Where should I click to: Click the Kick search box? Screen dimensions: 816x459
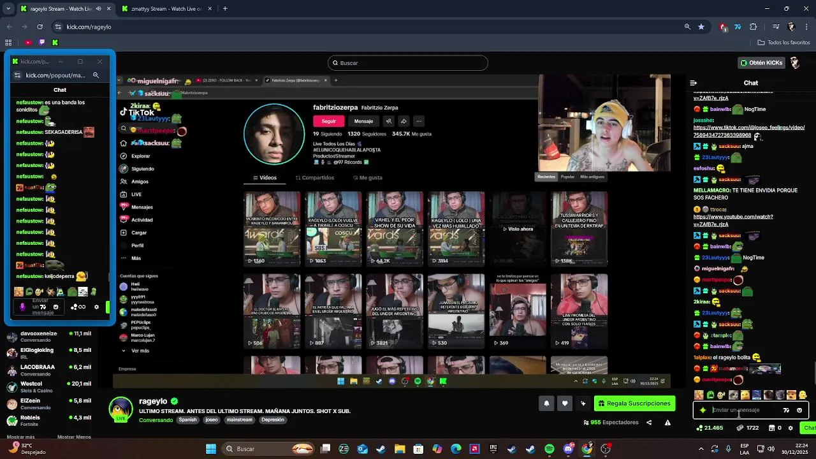408,62
